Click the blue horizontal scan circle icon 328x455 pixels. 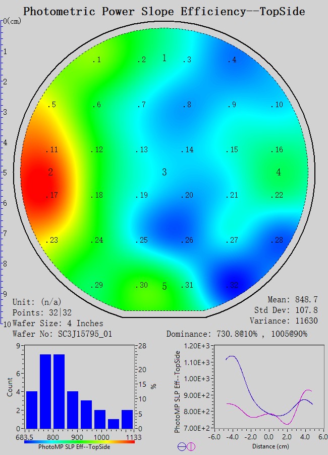[x=182, y=446]
